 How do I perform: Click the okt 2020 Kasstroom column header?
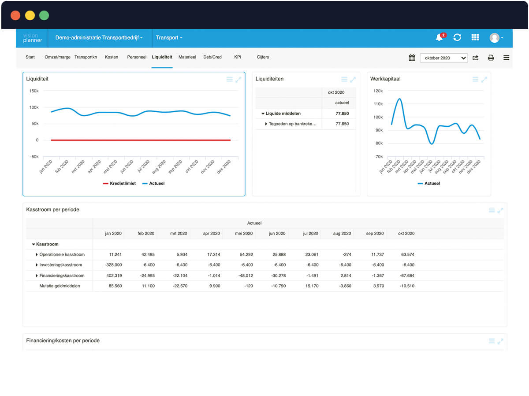[x=406, y=234]
